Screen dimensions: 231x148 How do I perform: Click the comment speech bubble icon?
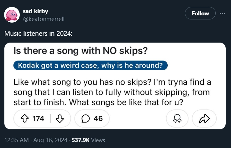click(x=85, y=119)
